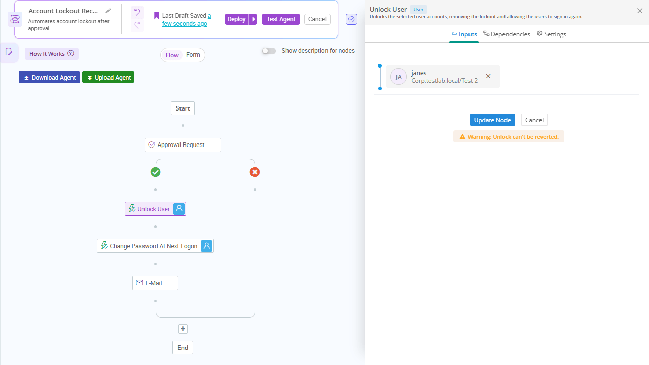Select the Unlock User node
Viewport: 649px width, 365px height.
pyautogui.click(x=155, y=209)
